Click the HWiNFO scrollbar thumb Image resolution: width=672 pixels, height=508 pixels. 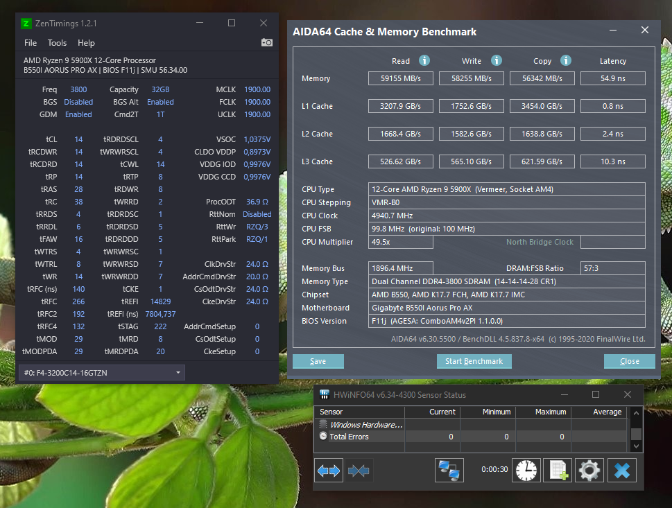[x=637, y=433]
